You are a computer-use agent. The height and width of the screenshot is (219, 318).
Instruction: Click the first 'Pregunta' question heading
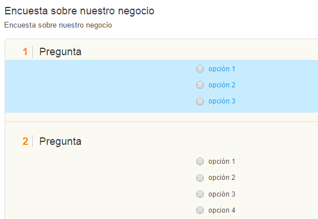pyautogui.click(x=60, y=52)
